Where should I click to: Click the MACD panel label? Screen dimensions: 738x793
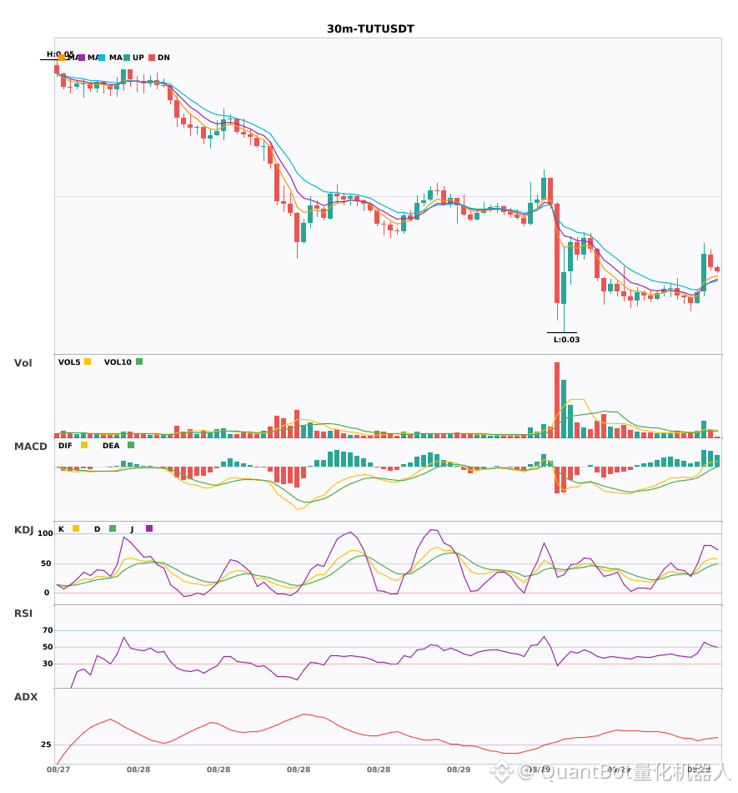pyautogui.click(x=30, y=447)
